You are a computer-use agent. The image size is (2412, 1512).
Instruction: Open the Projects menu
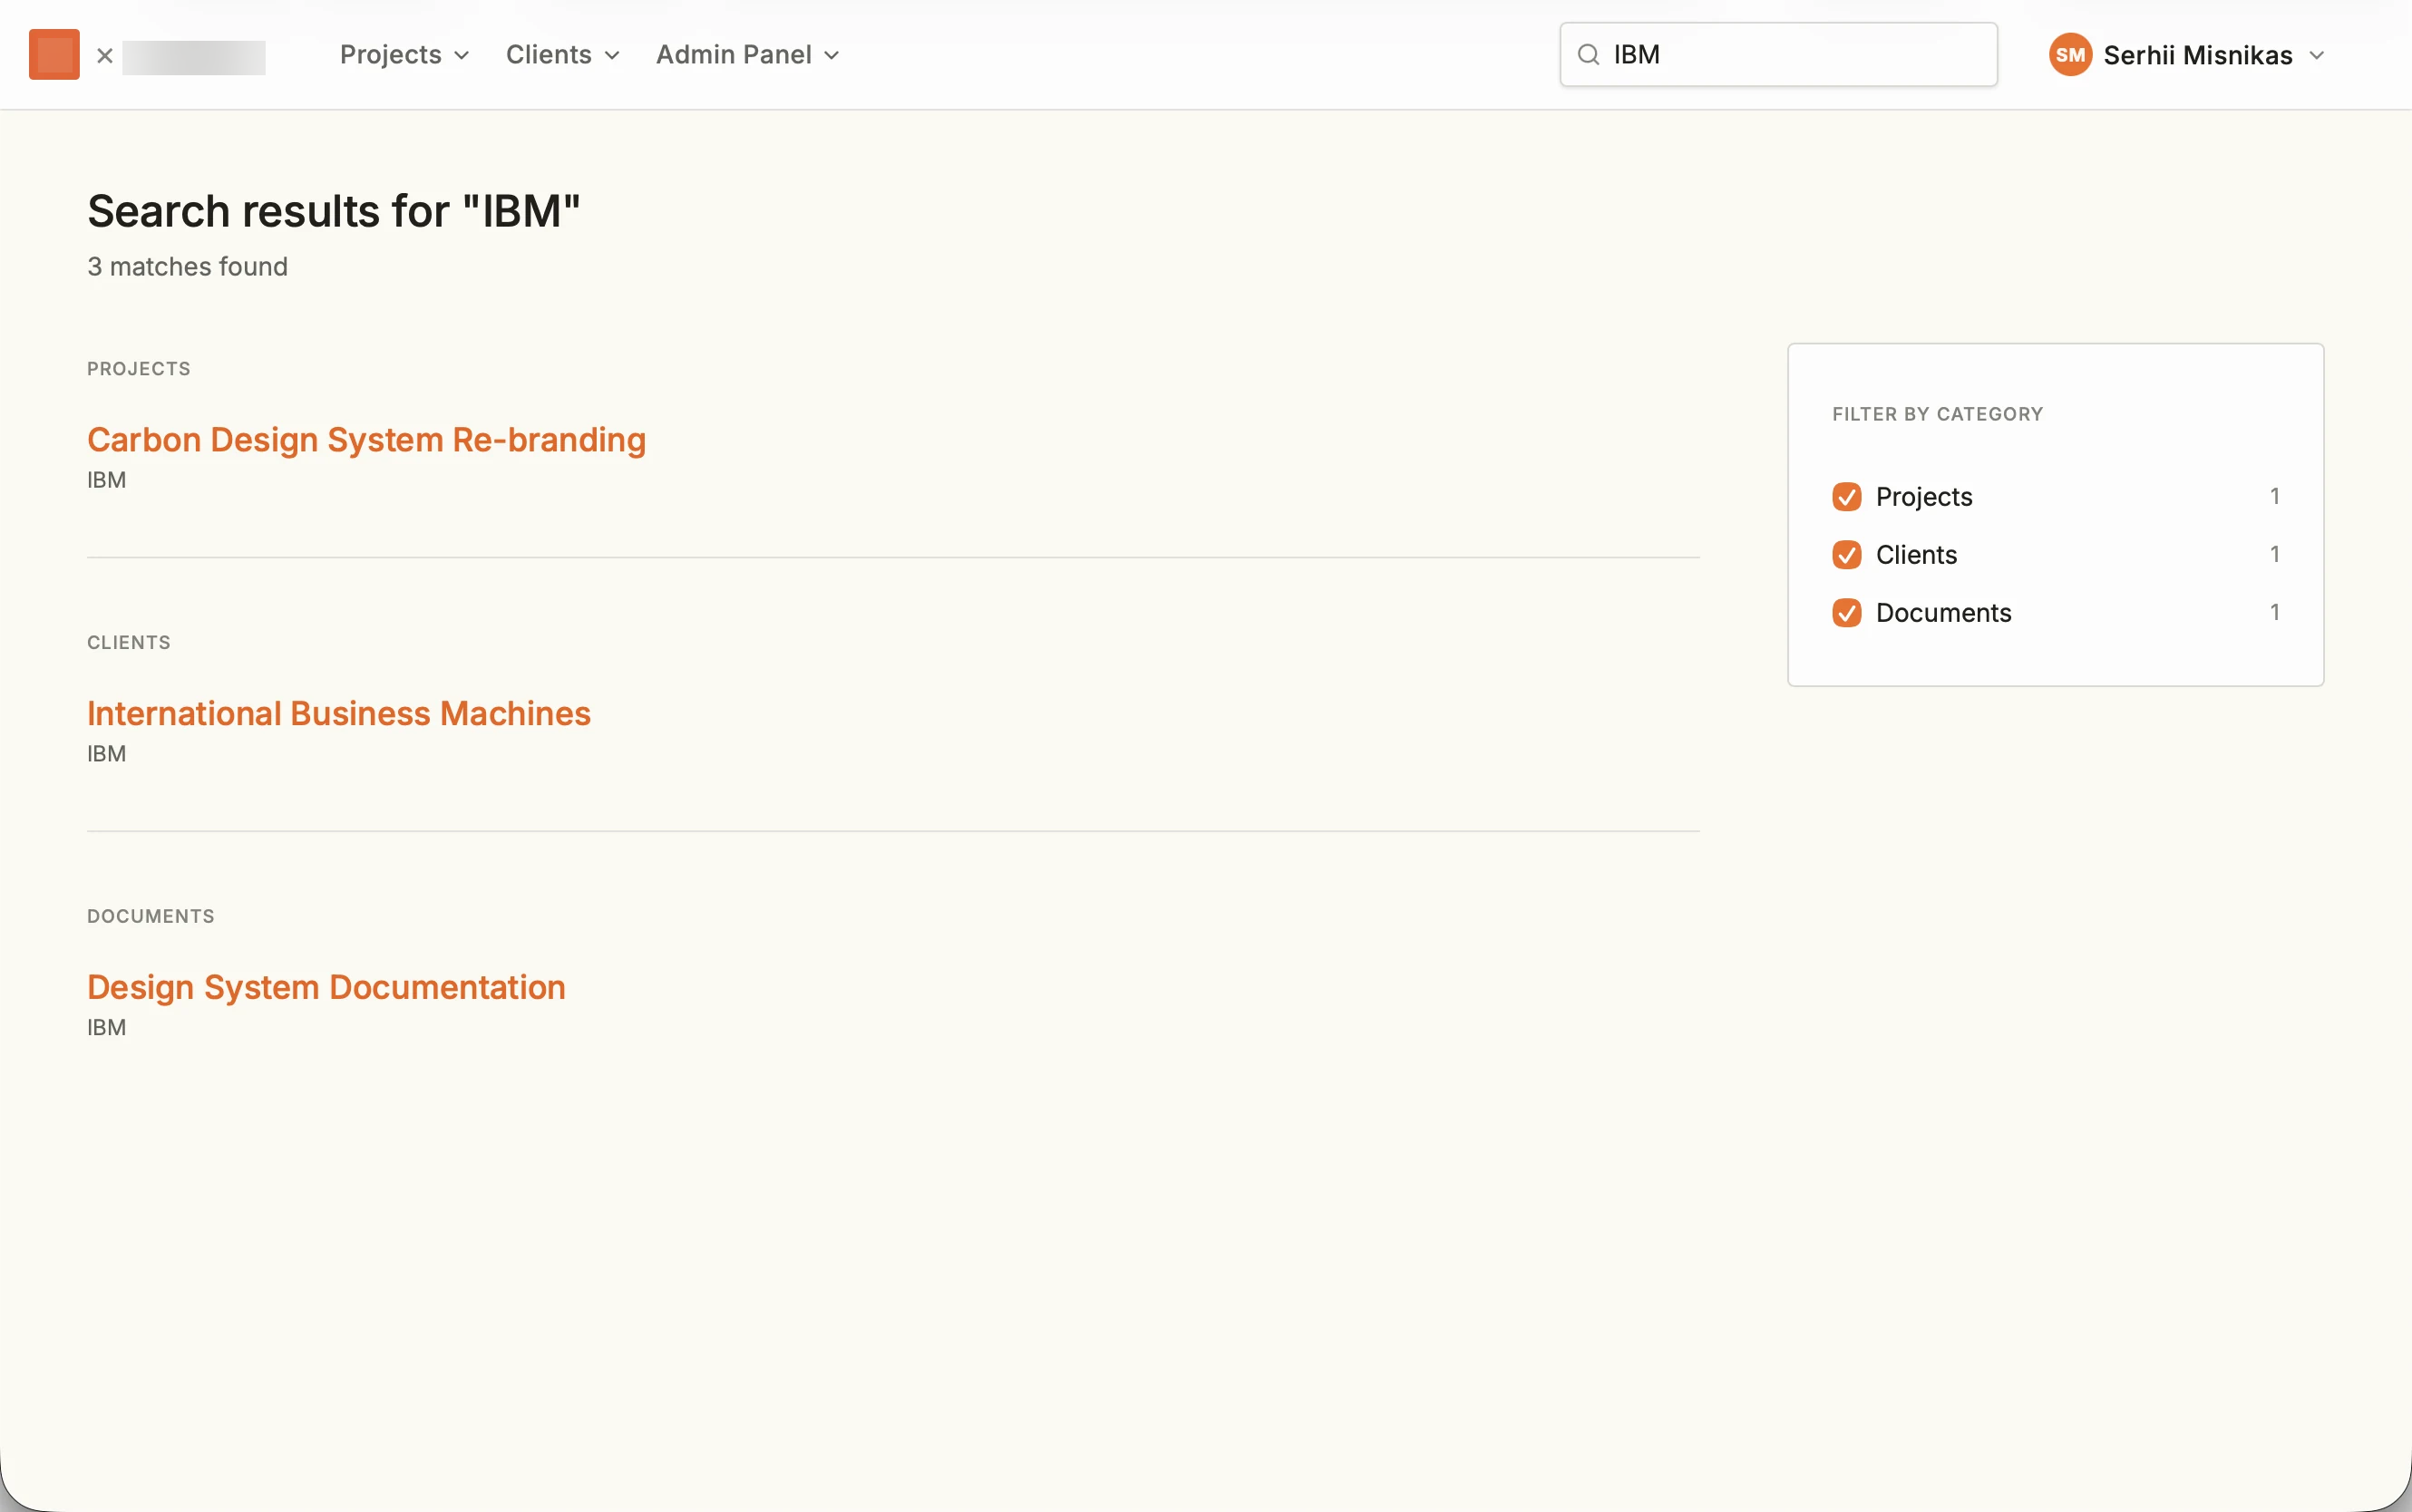coord(404,54)
